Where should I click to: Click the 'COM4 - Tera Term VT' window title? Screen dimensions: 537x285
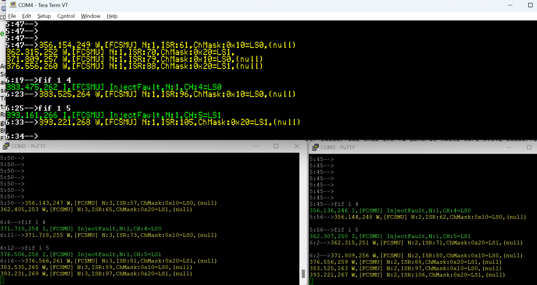[43, 5]
